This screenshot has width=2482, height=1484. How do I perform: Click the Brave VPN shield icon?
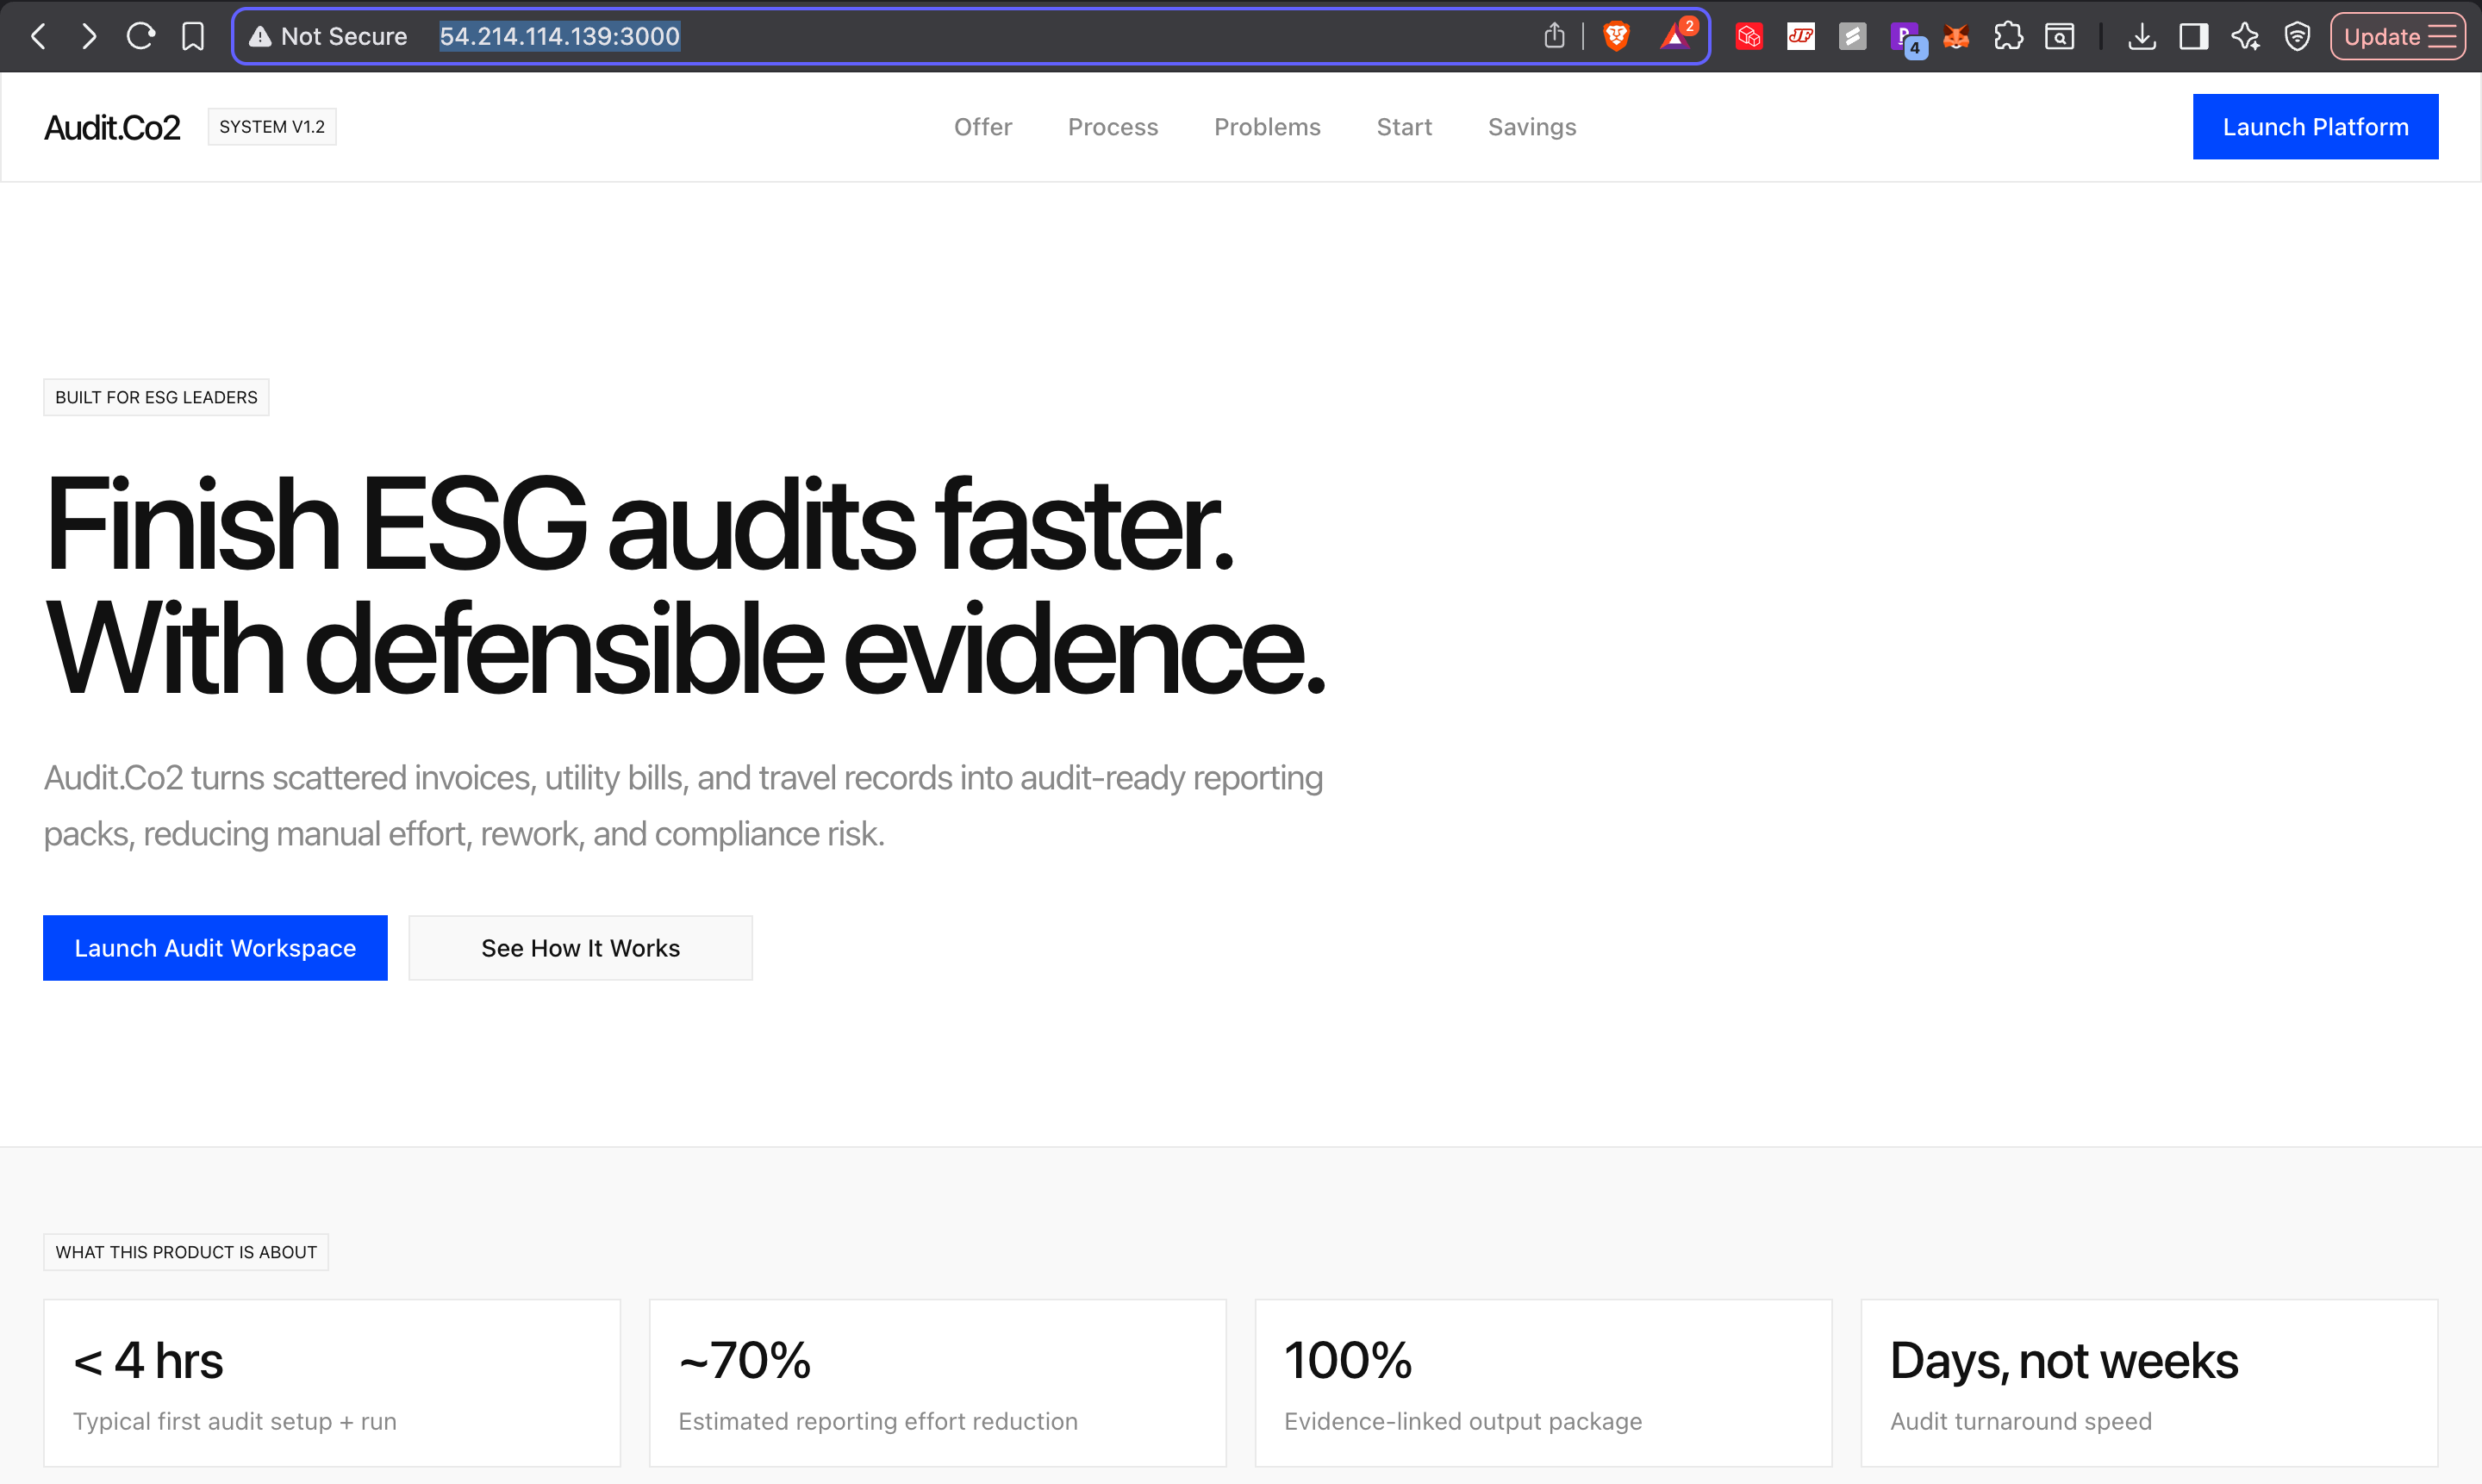tap(2297, 37)
